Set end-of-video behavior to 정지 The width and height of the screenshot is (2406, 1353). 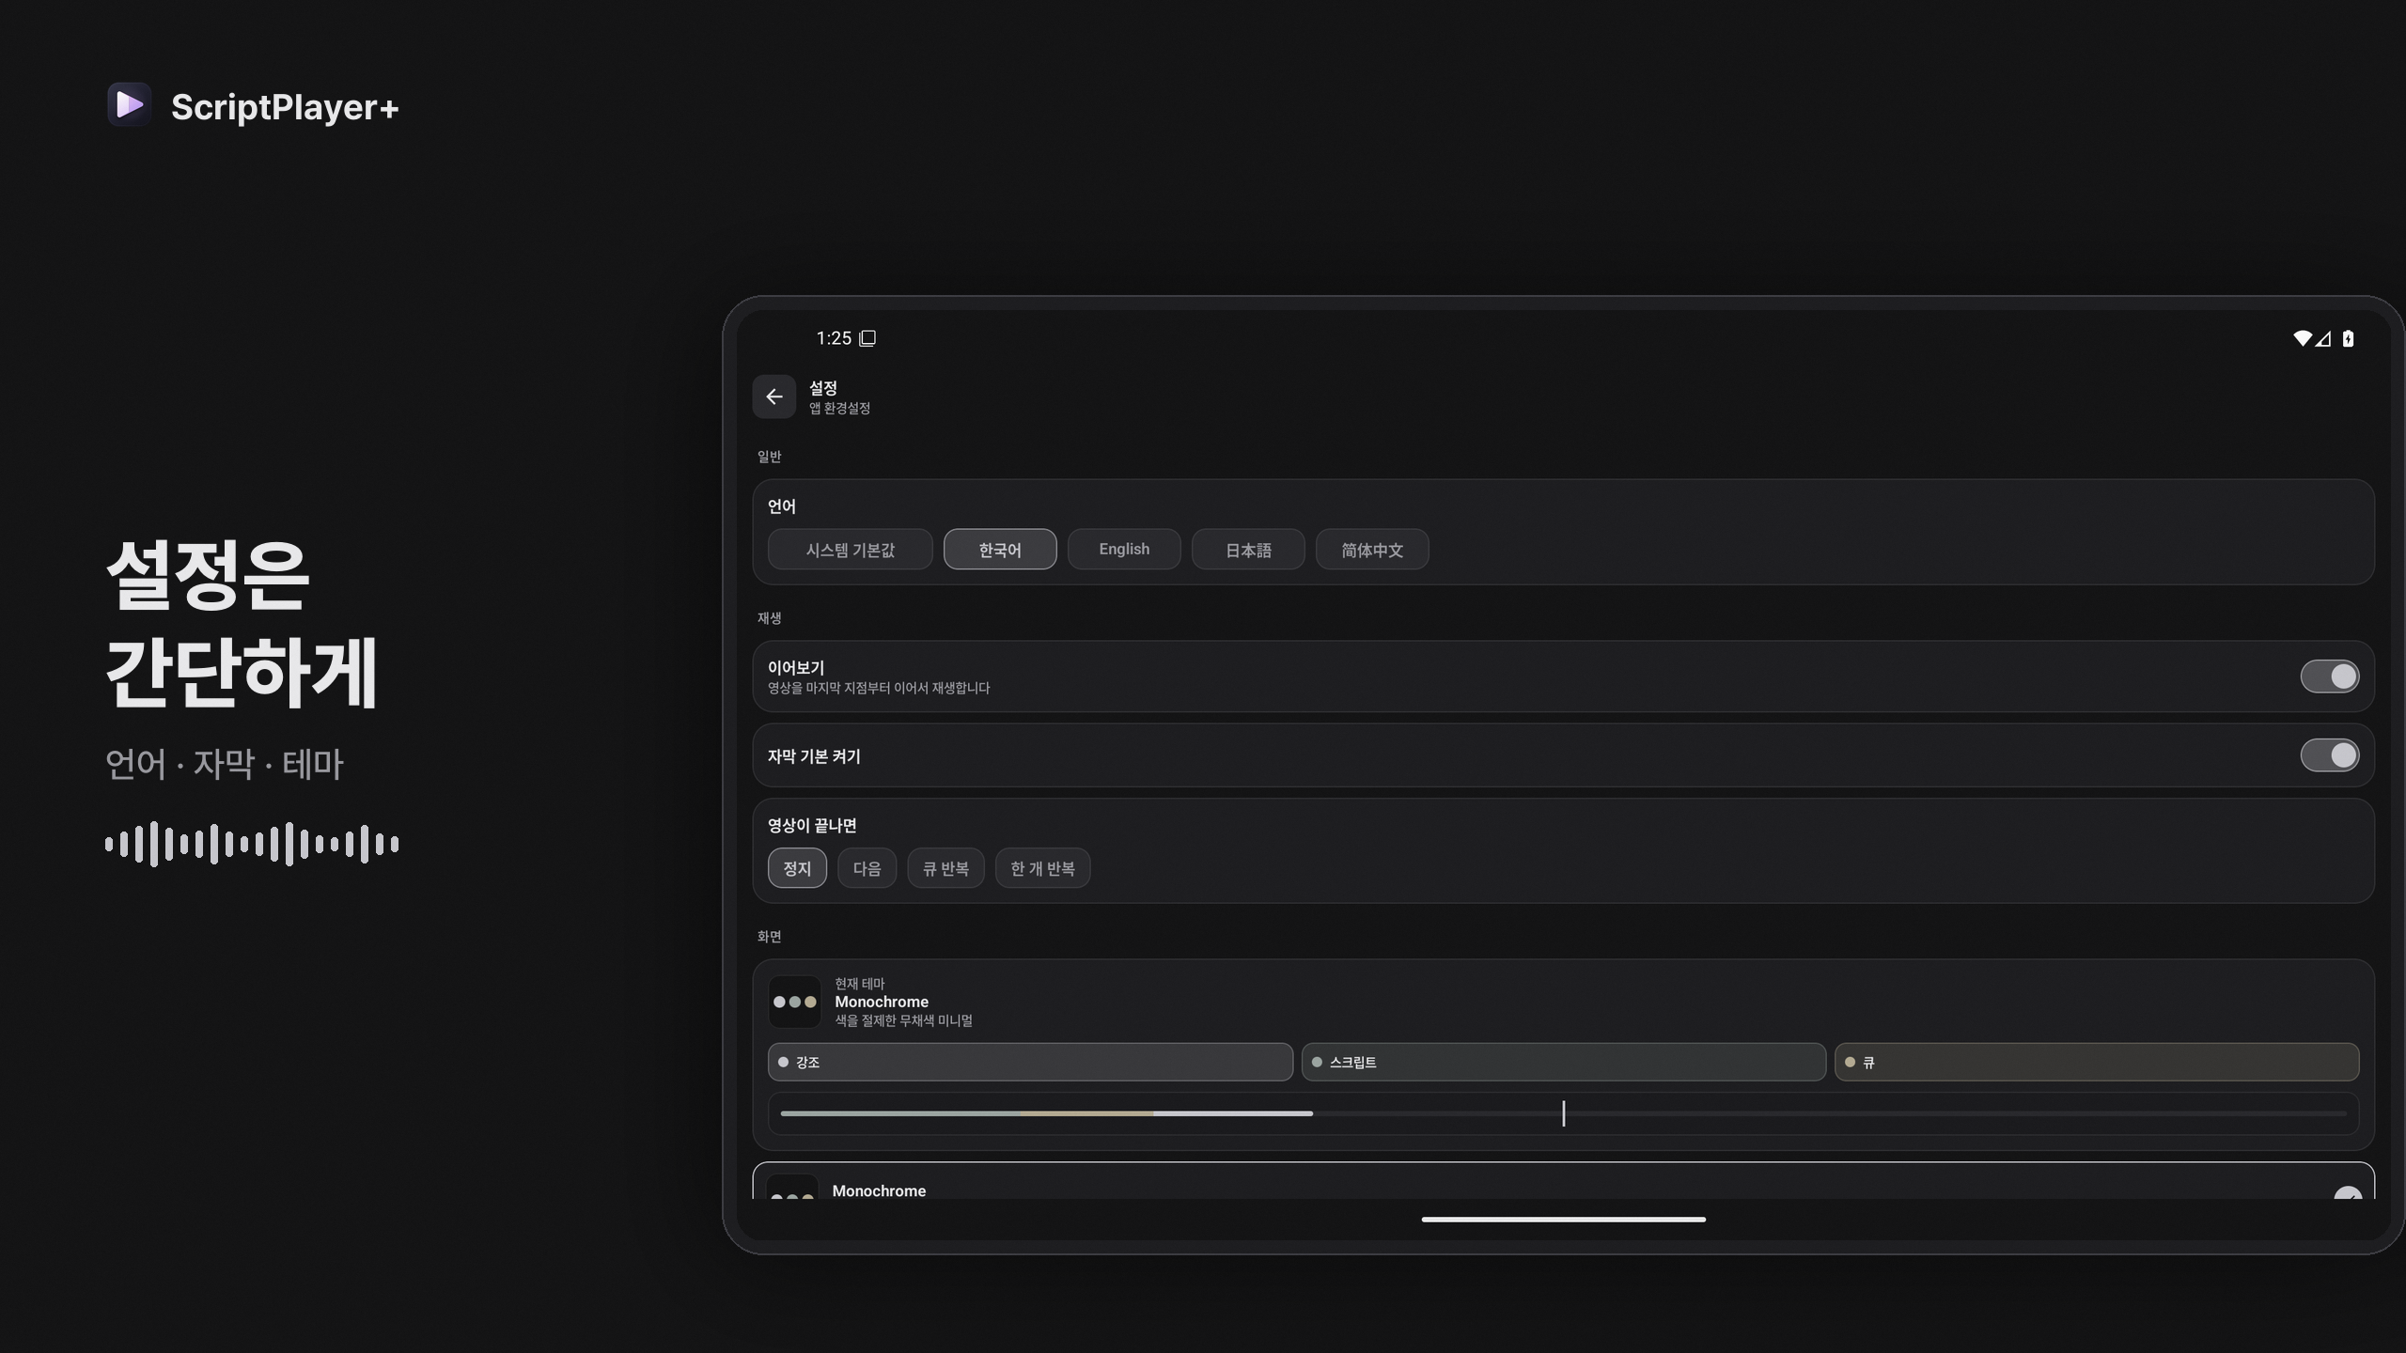[x=797, y=868]
